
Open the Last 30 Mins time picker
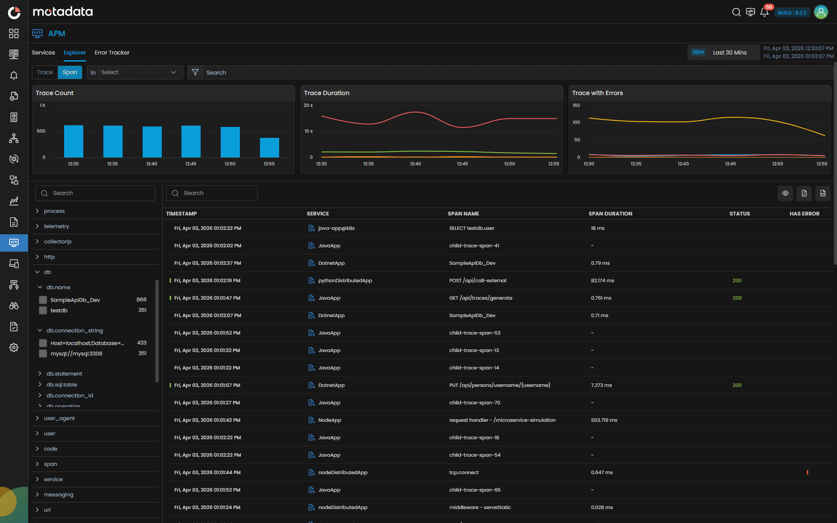[729, 52]
